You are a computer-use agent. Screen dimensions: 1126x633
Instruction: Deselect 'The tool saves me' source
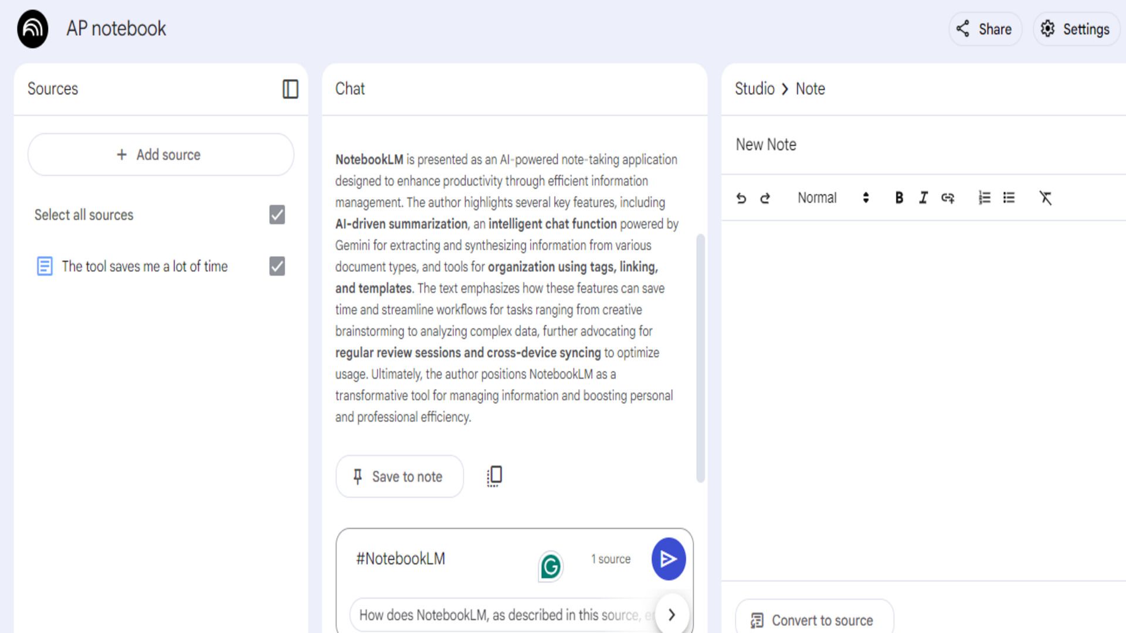pyautogui.click(x=277, y=267)
